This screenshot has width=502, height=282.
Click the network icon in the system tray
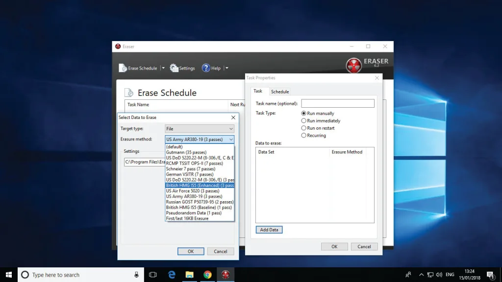click(x=430, y=275)
